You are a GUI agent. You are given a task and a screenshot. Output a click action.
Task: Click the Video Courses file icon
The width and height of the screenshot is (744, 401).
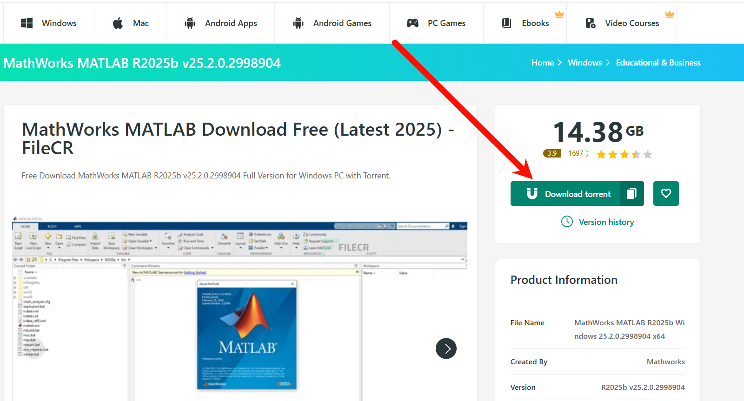click(591, 23)
